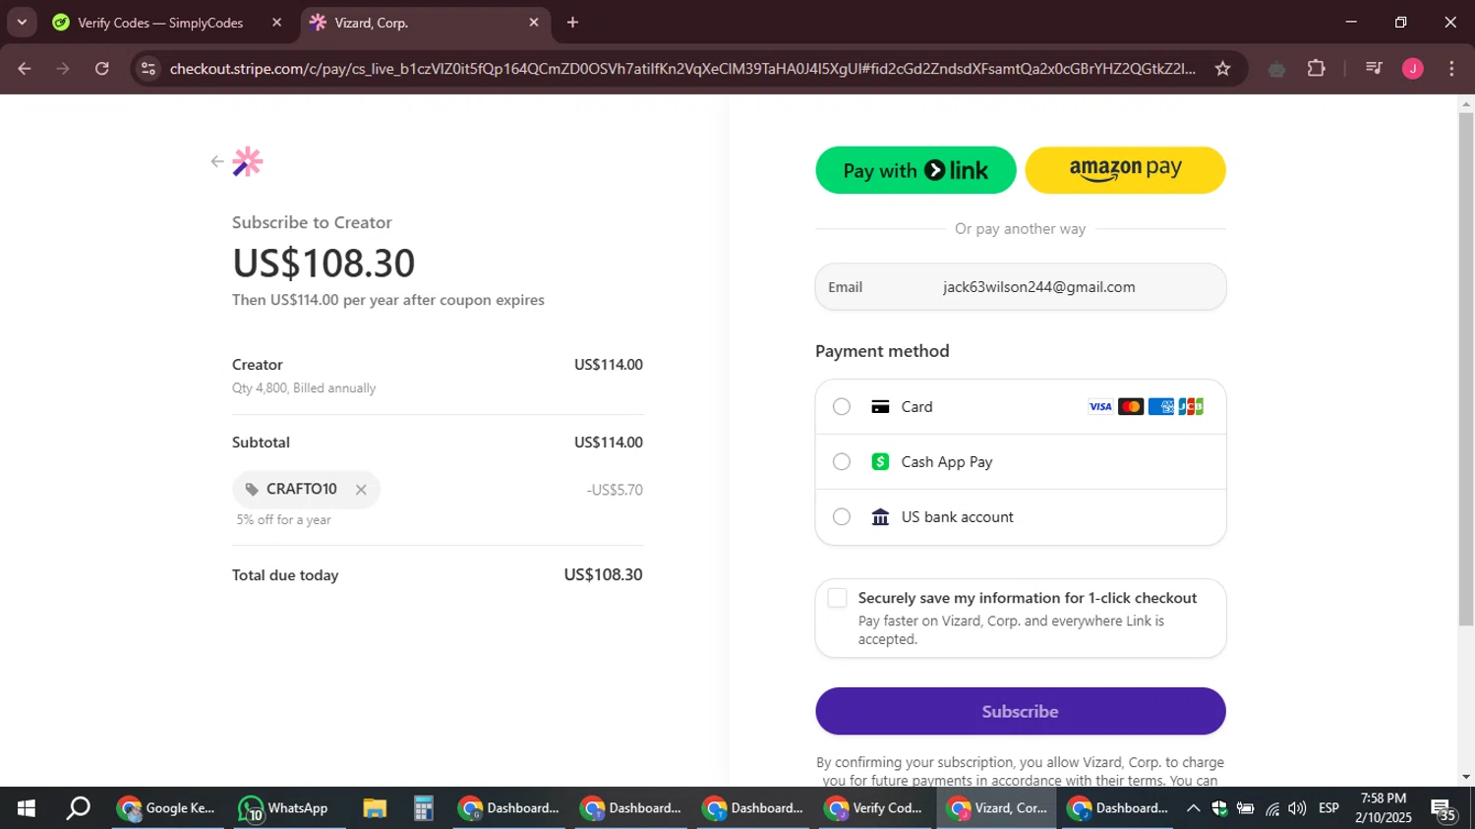Viewport: 1475px width, 829px height.
Task: Open the browser extensions puzzle icon
Action: tap(1316, 69)
